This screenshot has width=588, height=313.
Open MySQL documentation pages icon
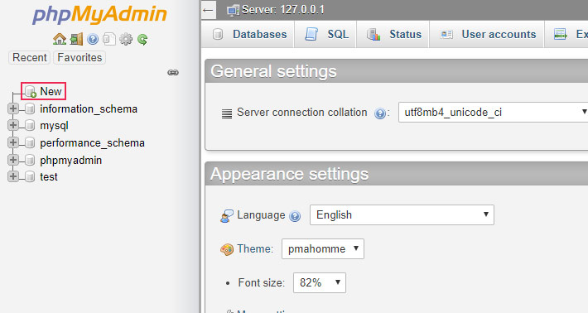tap(109, 39)
